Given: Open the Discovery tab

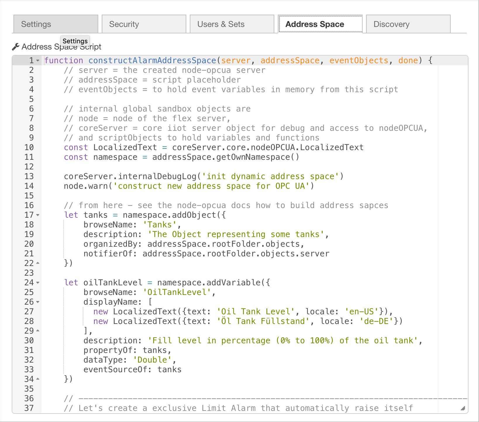Looking at the screenshot, I should 392,24.
